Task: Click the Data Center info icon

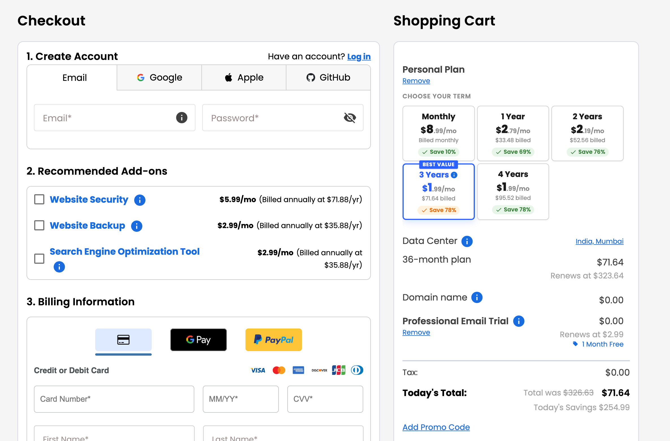Action: pos(467,241)
